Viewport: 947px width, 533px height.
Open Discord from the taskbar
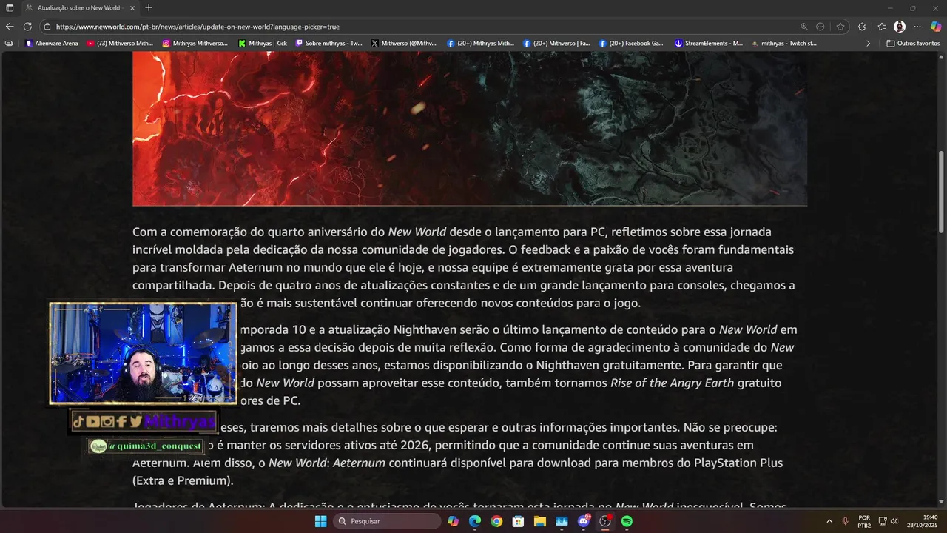[x=584, y=521]
